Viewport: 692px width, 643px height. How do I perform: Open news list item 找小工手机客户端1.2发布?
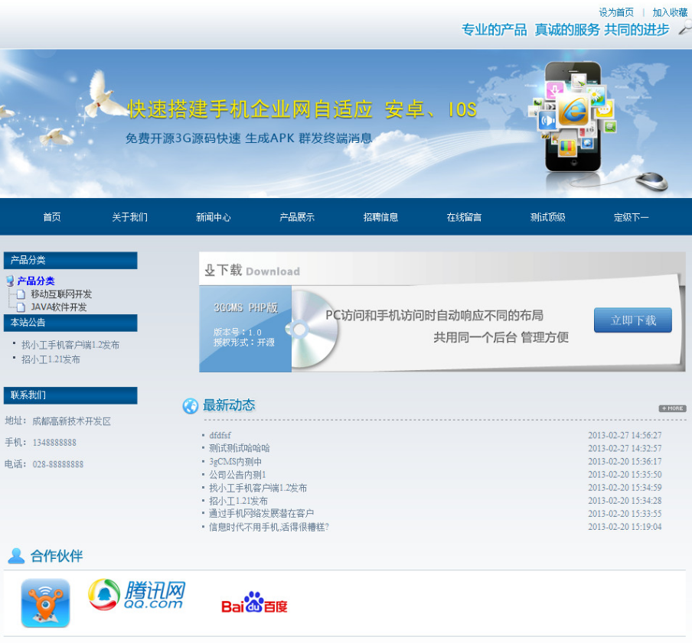tap(258, 488)
